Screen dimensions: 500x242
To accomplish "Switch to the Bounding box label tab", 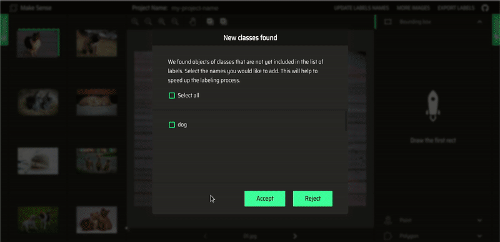I will (433, 22).
